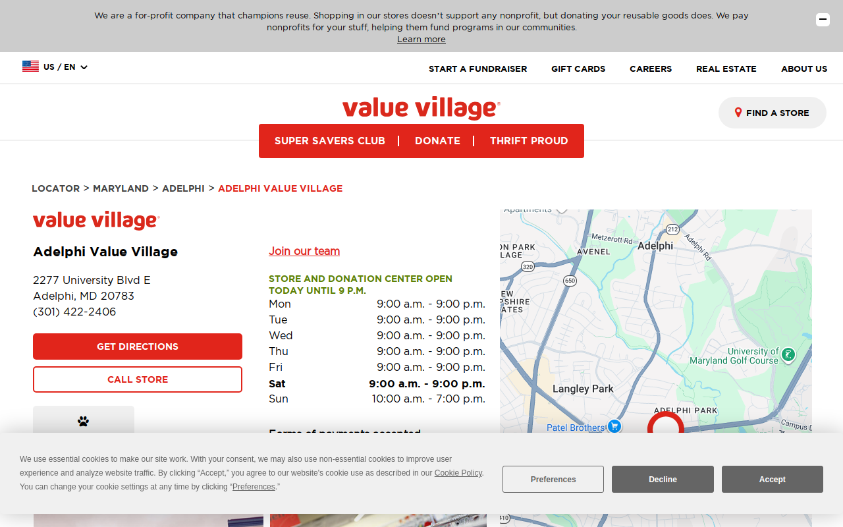
Task: Click route 650 shield on map
Action: (570, 281)
